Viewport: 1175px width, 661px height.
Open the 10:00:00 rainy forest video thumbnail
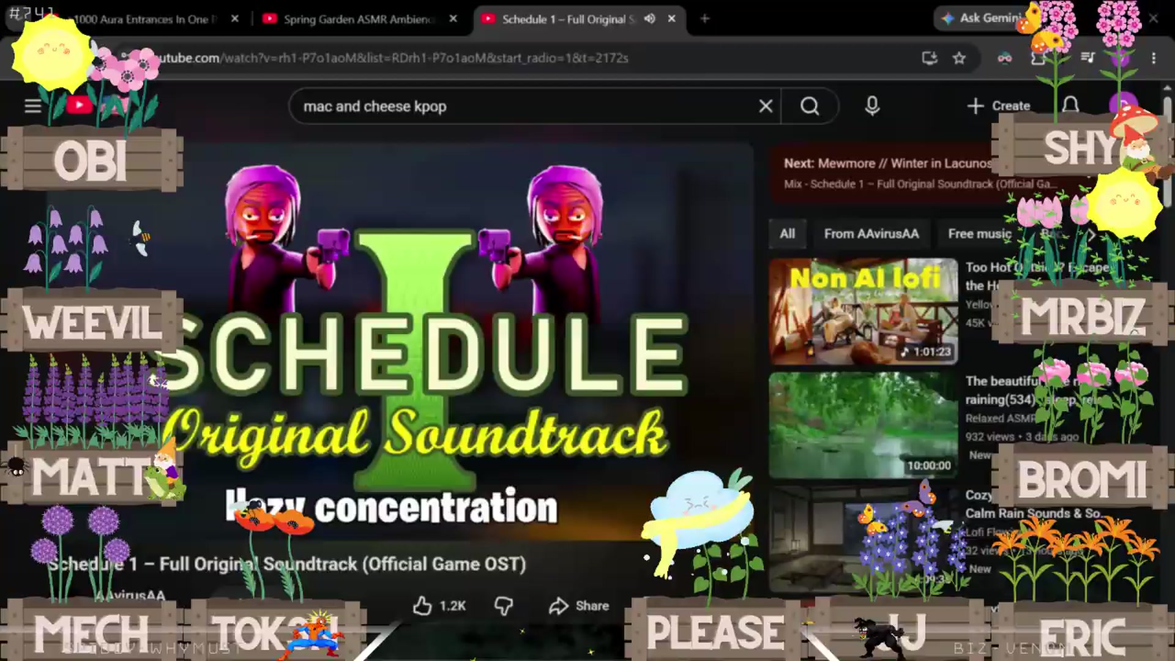tap(864, 425)
